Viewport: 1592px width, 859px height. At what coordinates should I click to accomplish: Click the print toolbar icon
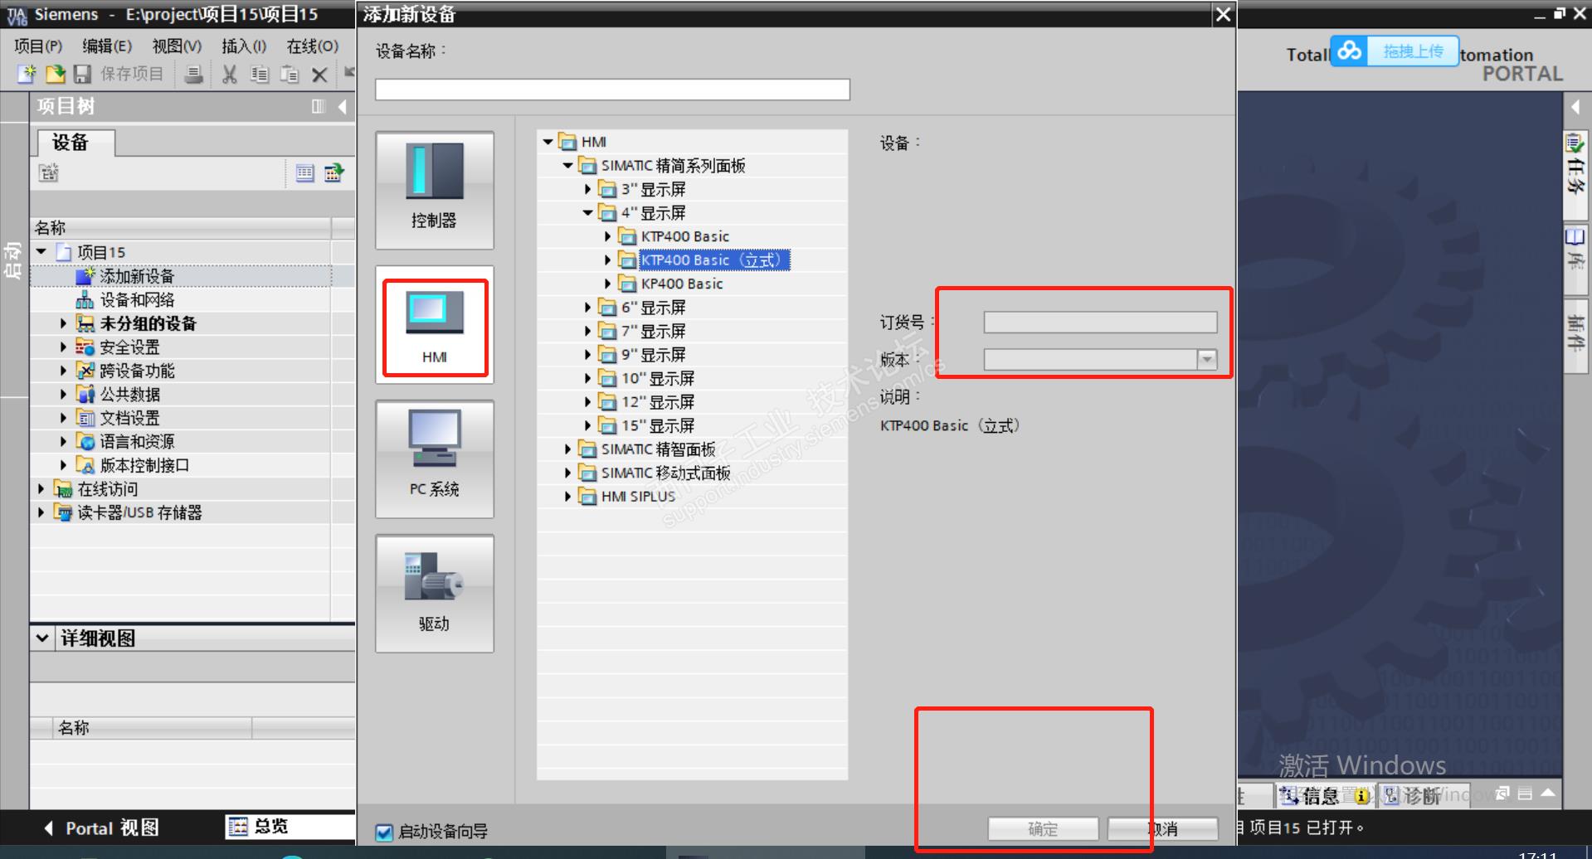coord(193,75)
